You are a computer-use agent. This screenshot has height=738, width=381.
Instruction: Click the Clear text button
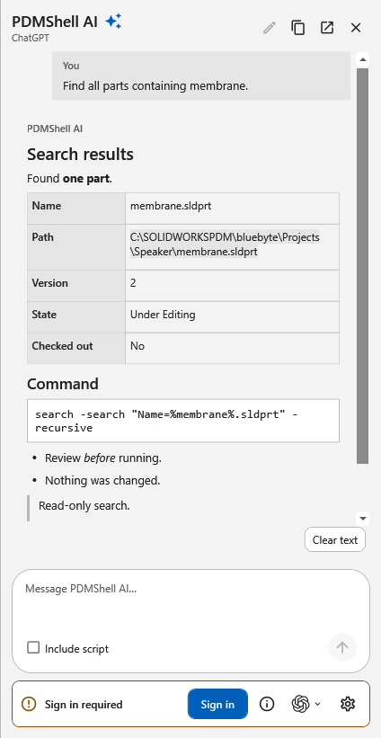point(335,540)
